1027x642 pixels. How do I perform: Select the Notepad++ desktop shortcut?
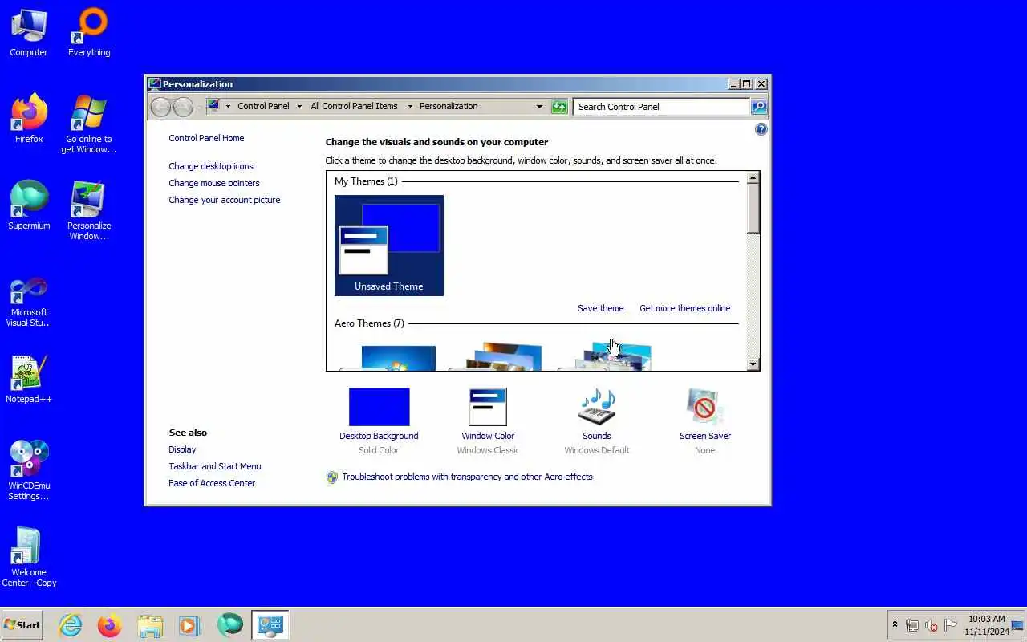tap(29, 379)
